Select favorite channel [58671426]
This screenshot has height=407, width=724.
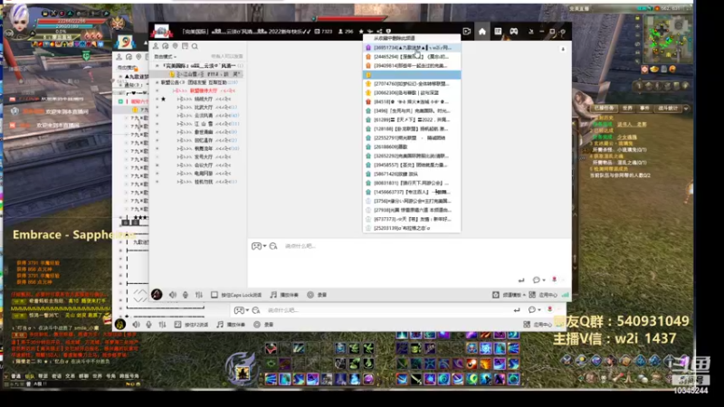pyautogui.click(x=412, y=174)
